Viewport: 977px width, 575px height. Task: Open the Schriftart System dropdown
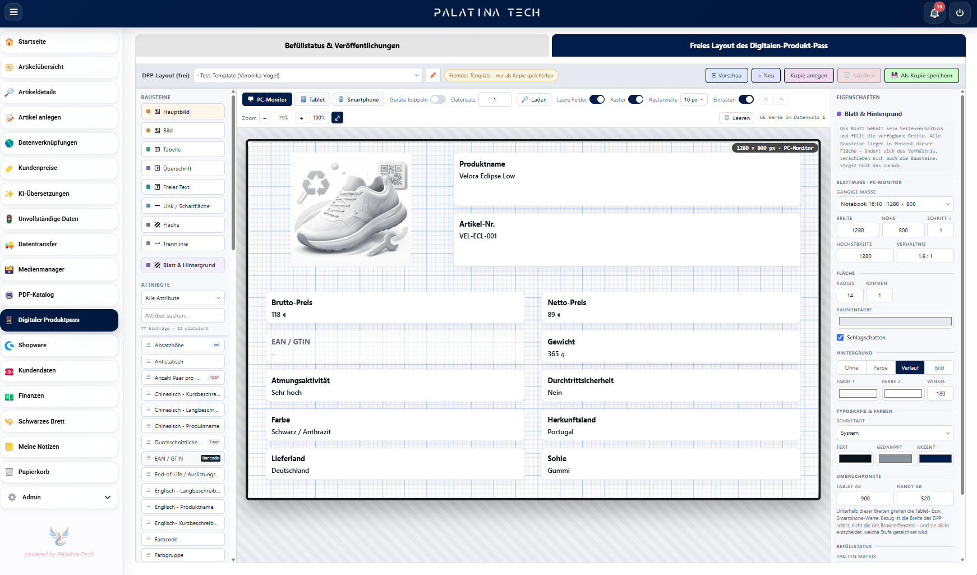click(895, 433)
